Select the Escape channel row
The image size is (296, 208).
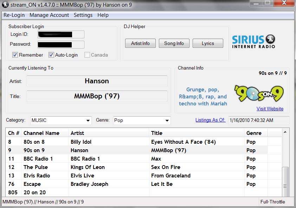[144, 184]
